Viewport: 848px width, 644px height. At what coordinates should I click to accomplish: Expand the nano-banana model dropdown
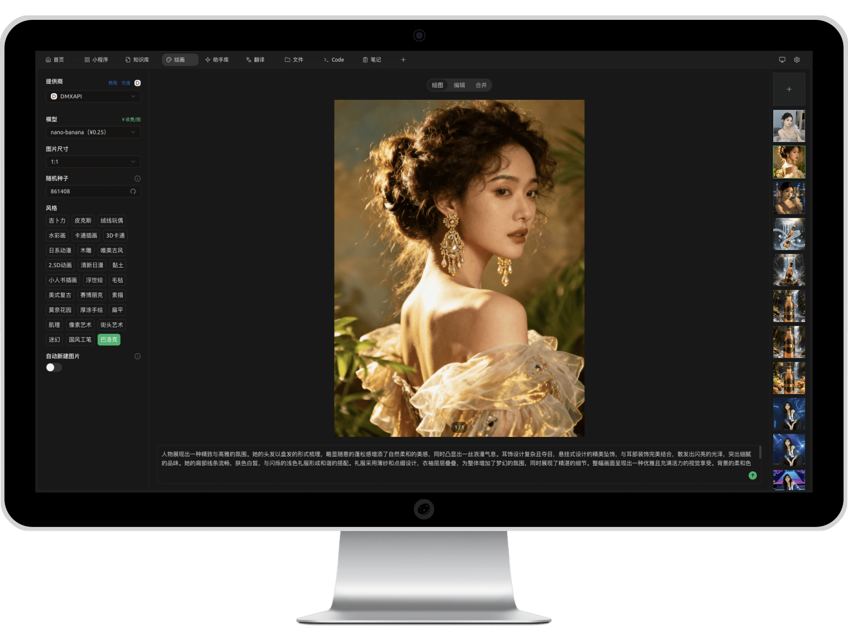pyautogui.click(x=93, y=132)
